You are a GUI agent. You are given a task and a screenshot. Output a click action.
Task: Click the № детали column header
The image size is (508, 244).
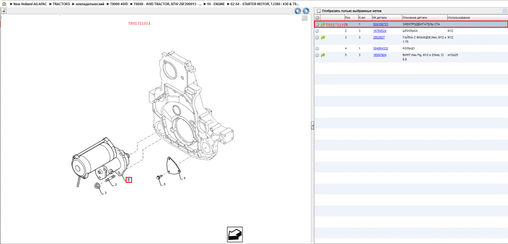(x=387, y=17)
